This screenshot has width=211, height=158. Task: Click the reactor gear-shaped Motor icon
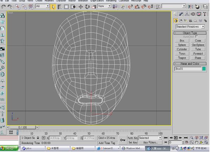[x=2, y=74]
